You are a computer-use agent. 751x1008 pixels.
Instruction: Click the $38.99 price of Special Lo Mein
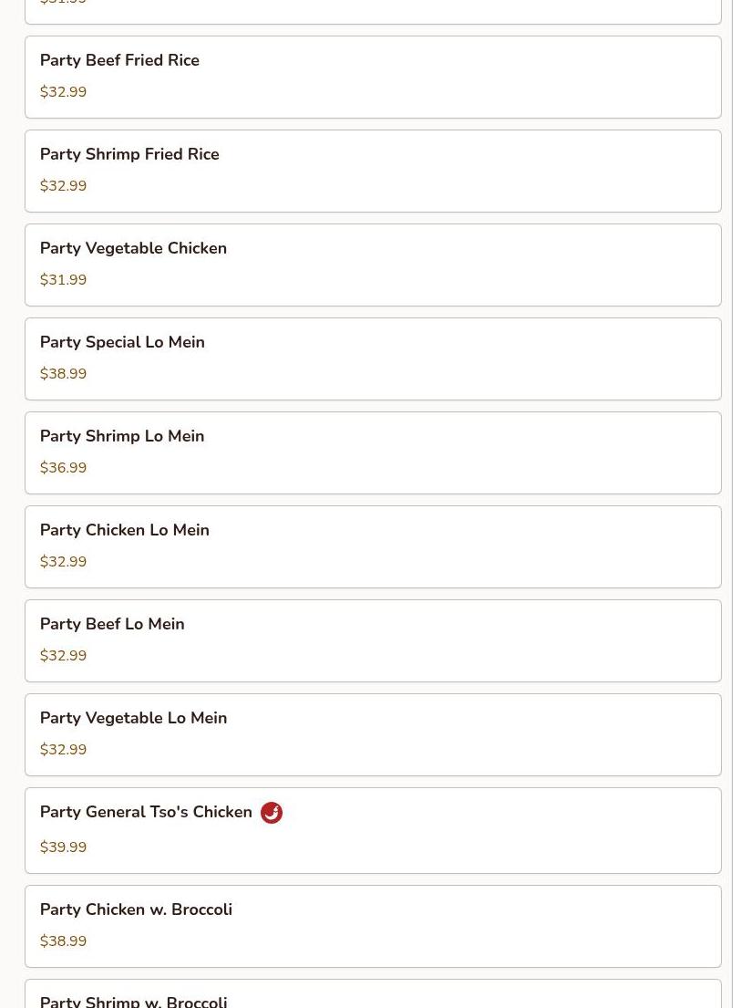(63, 373)
